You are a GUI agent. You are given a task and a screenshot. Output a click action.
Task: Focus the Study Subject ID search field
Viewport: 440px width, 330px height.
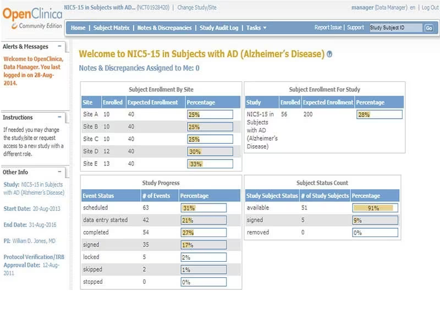click(395, 28)
